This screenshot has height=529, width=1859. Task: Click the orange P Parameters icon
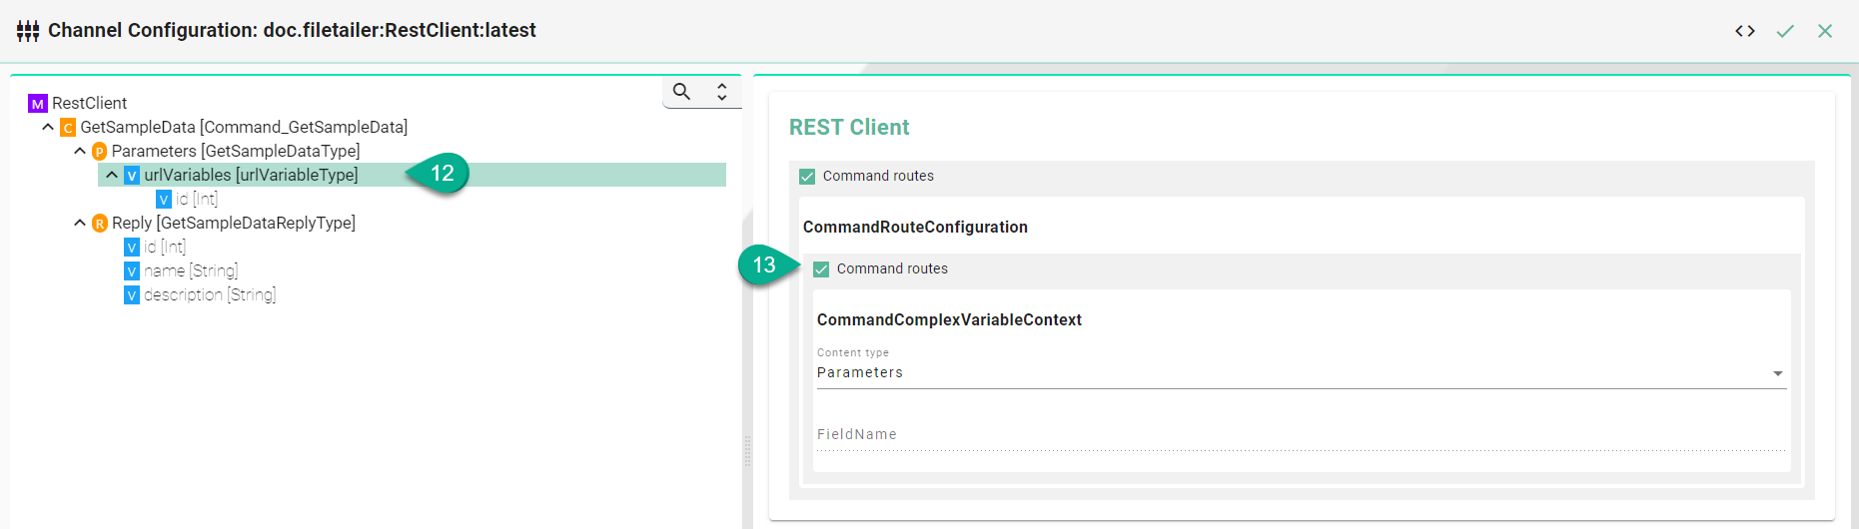(99, 152)
